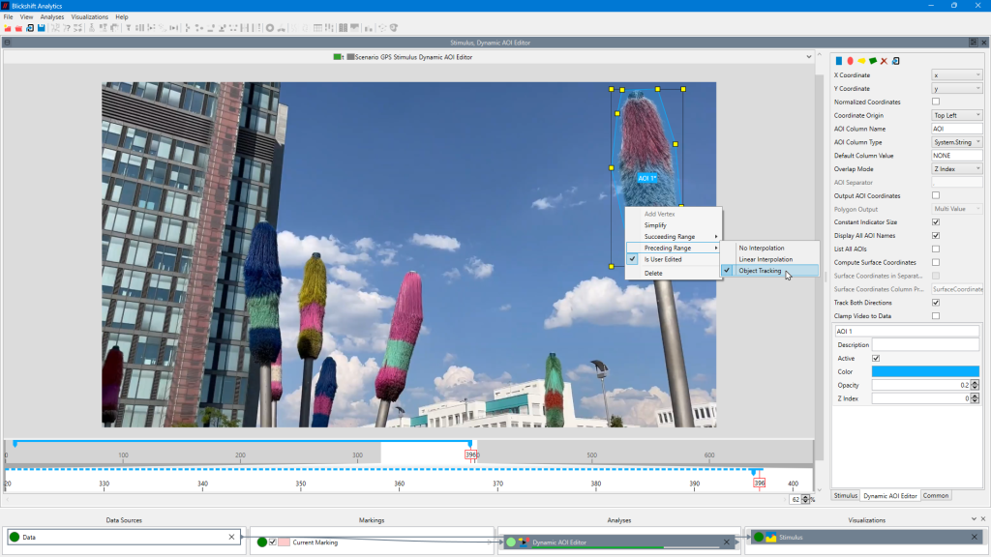
Task: Open the X Coordinate dropdown
Action: [x=957, y=75]
